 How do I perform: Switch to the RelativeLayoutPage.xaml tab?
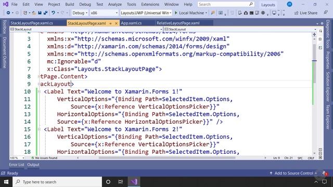point(178,23)
